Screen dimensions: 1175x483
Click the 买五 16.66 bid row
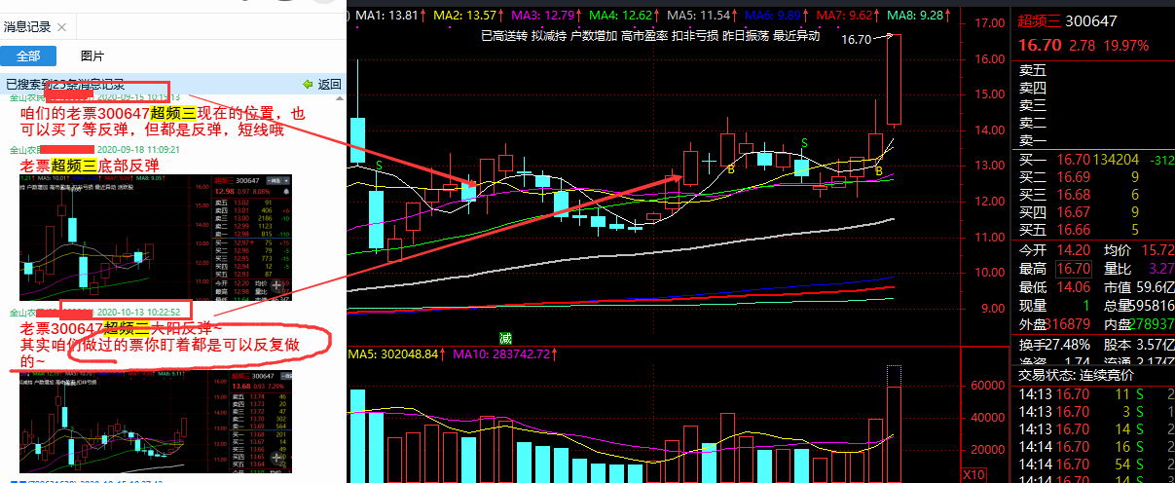(x=1095, y=229)
